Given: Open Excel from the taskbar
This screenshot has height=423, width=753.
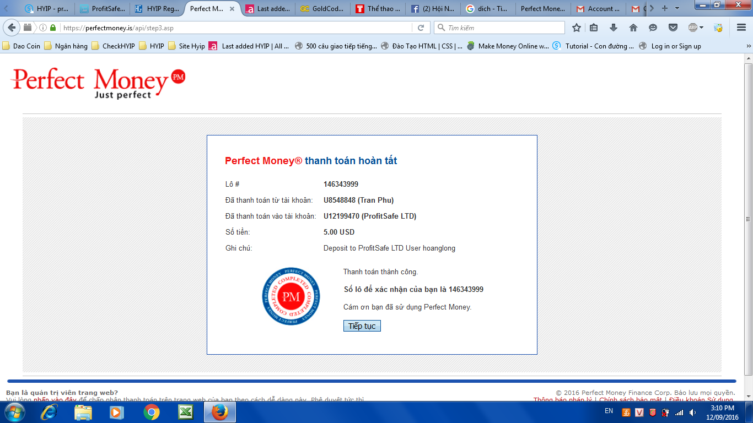Looking at the screenshot, I should tap(185, 412).
